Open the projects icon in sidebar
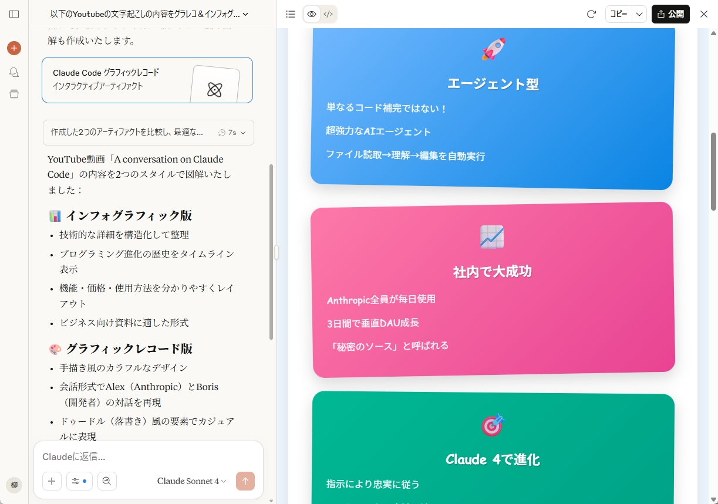 14,94
